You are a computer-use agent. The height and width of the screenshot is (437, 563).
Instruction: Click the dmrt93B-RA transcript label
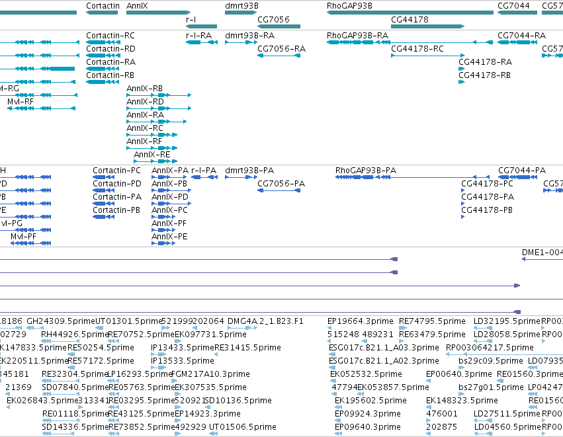point(249,36)
